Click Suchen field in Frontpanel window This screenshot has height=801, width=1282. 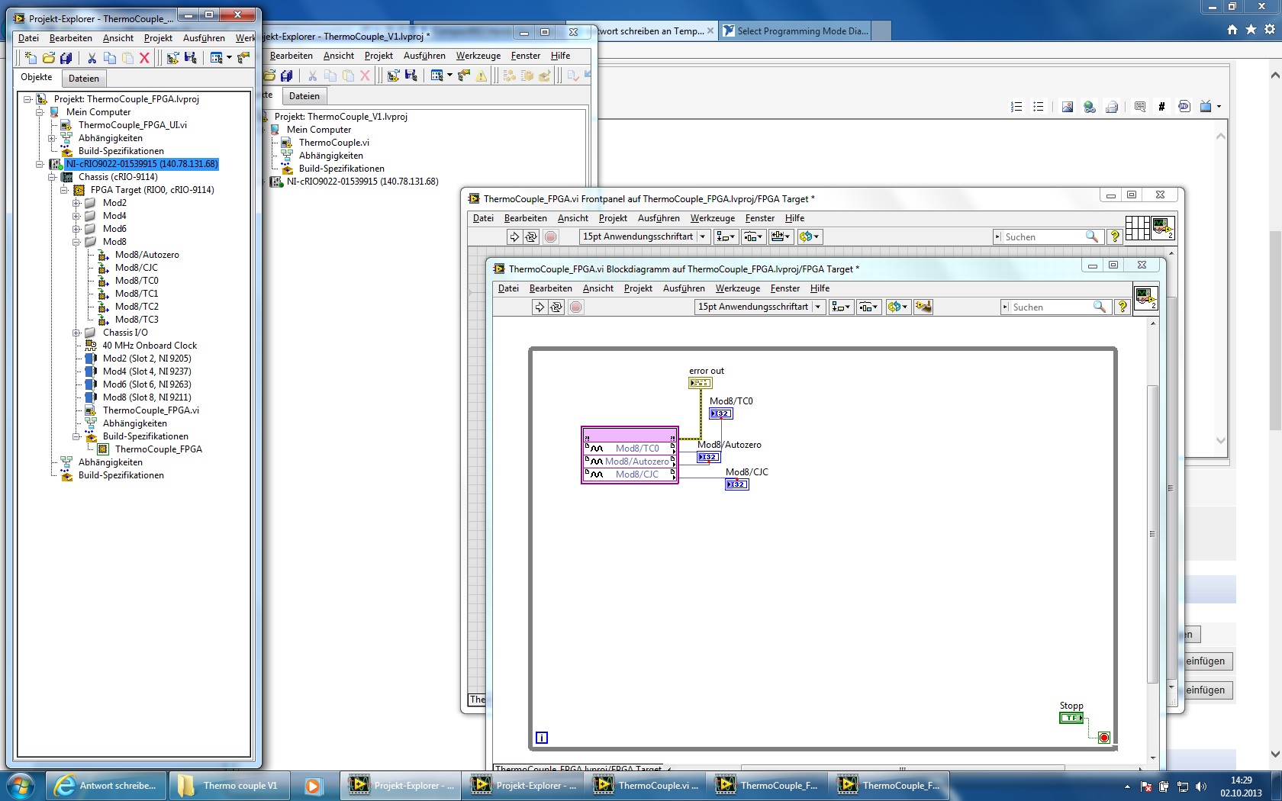(x=1042, y=236)
